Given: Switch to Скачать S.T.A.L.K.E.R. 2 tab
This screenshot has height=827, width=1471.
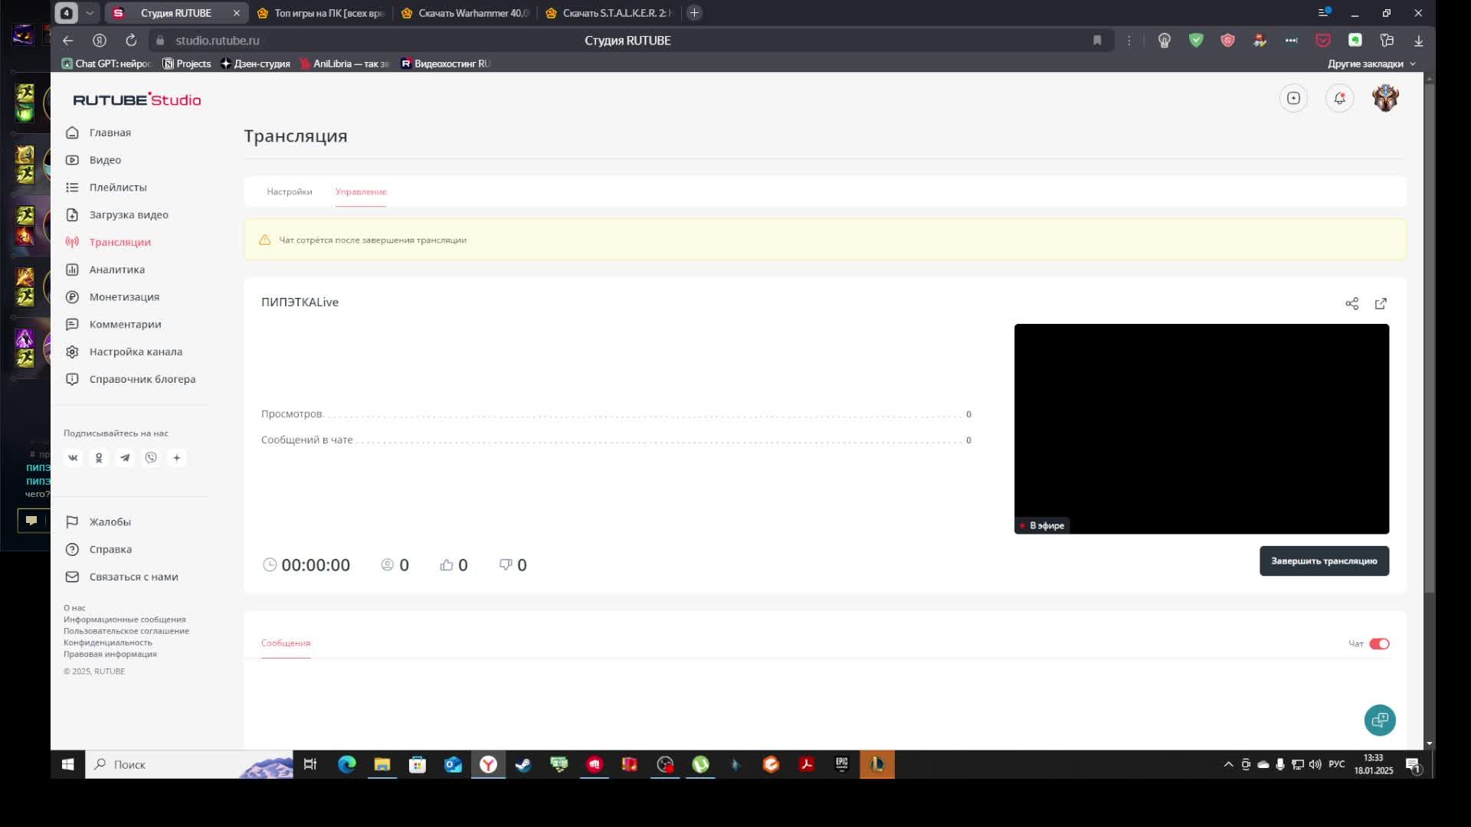Looking at the screenshot, I should coord(610,13).
